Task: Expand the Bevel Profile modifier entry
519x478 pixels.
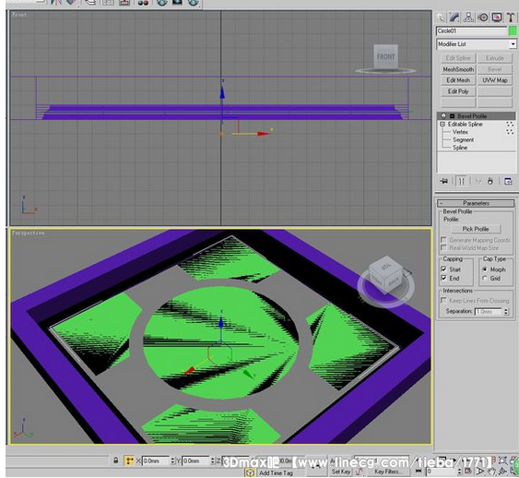Action: point(452,116)
